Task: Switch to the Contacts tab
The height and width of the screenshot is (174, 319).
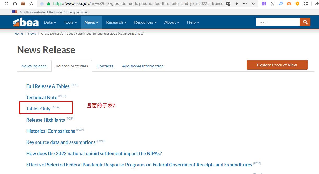Action: click(x=105, y=66)
